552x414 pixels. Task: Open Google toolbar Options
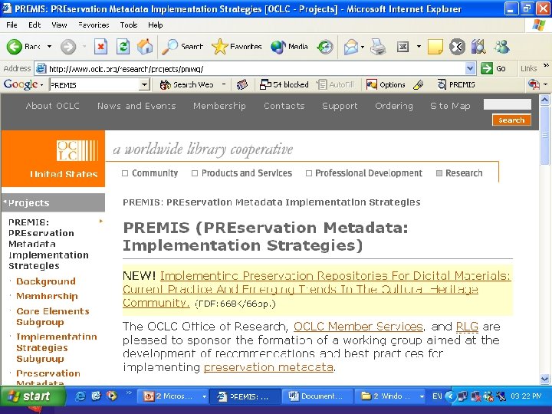386,85
